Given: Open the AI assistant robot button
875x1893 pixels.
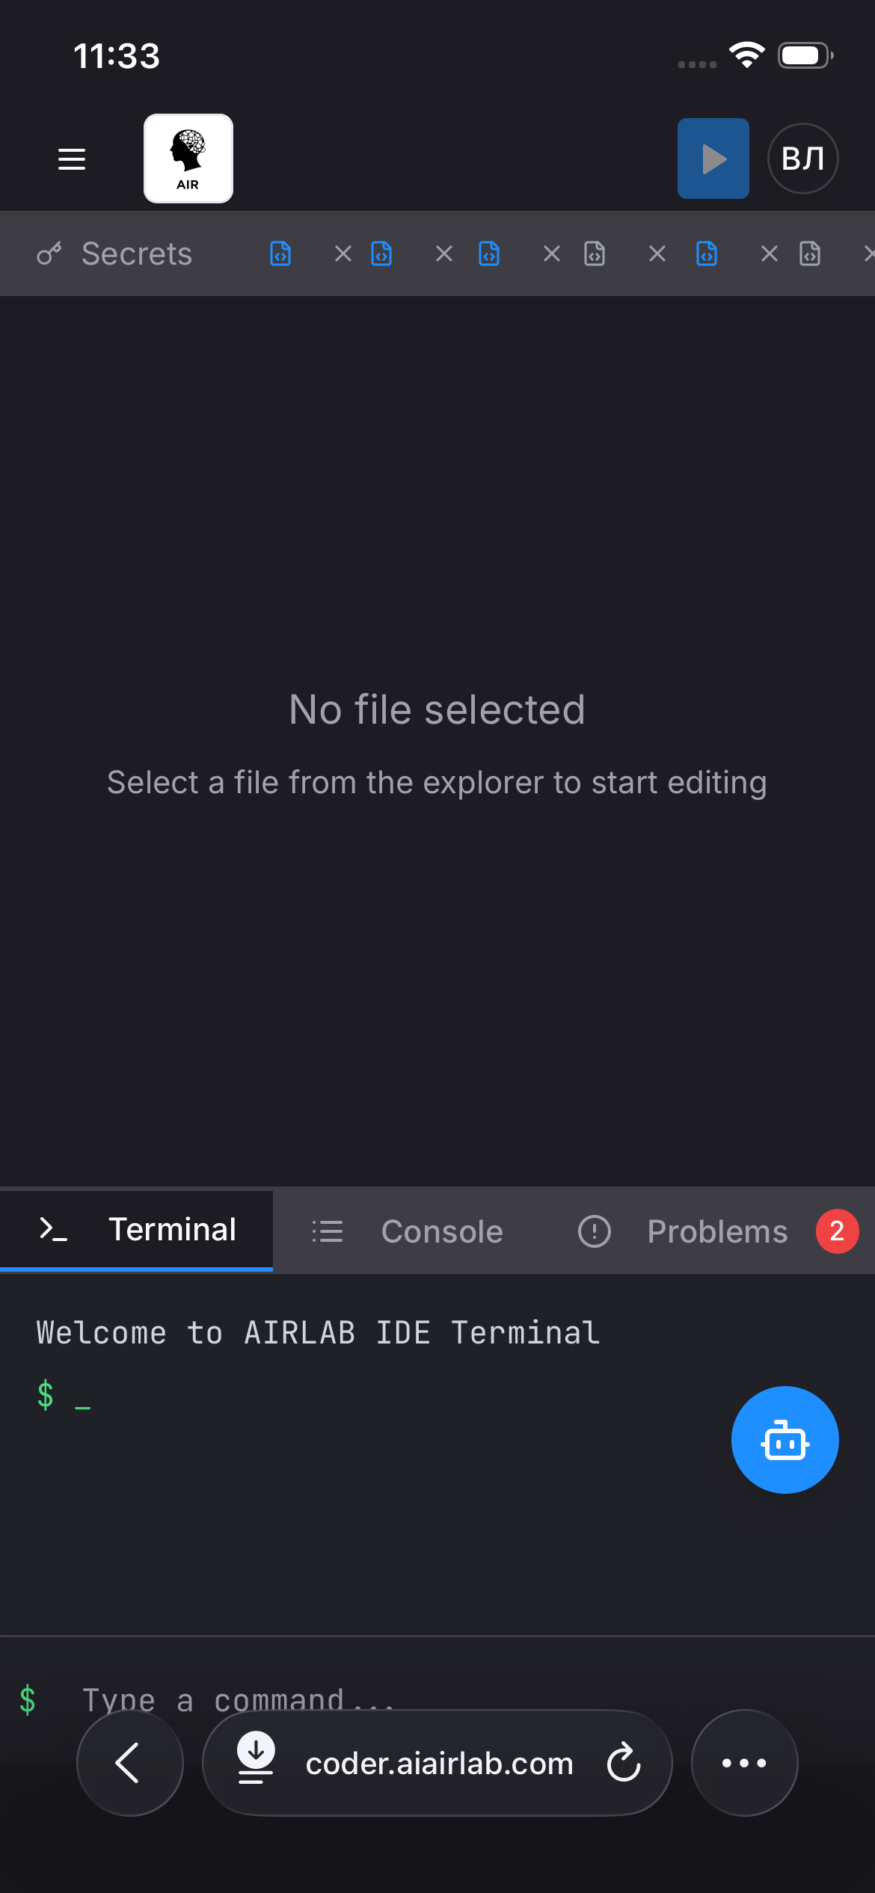Looking at the screenshot, I should point(785,1440).
